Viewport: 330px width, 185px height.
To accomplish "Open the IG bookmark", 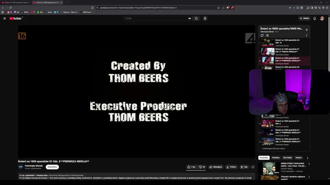I will [10, 12].
